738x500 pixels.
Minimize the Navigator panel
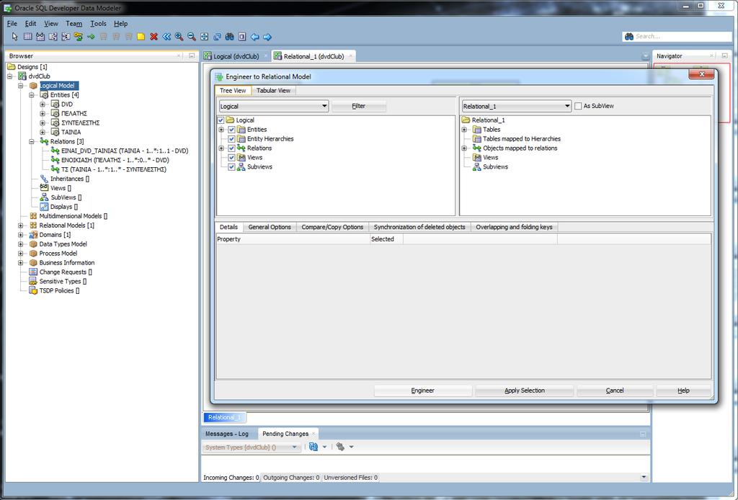[724, 55]
